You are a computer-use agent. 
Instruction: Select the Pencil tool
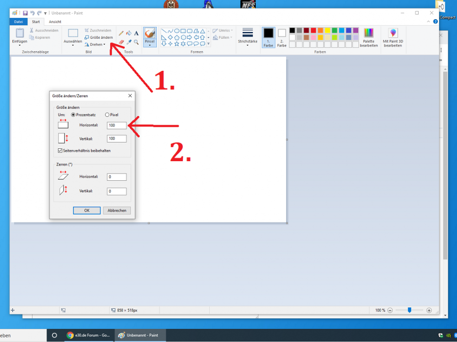(121, 33)
